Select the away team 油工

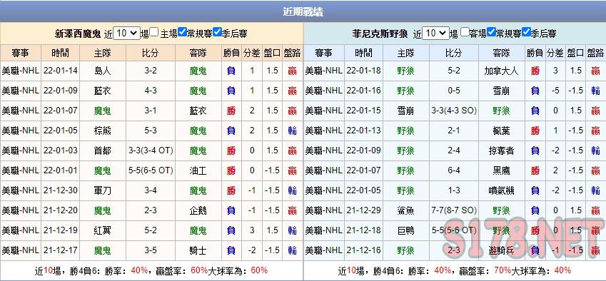[x=198, y=170]
